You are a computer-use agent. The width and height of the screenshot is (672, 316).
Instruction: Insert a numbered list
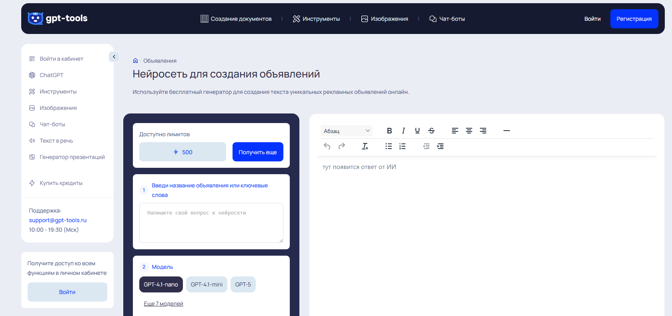point(402,146)
